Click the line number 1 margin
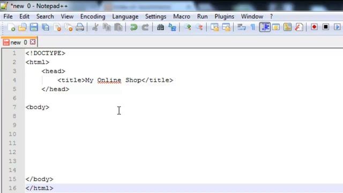This screenshot has width=343, height=193. point(14,53)
